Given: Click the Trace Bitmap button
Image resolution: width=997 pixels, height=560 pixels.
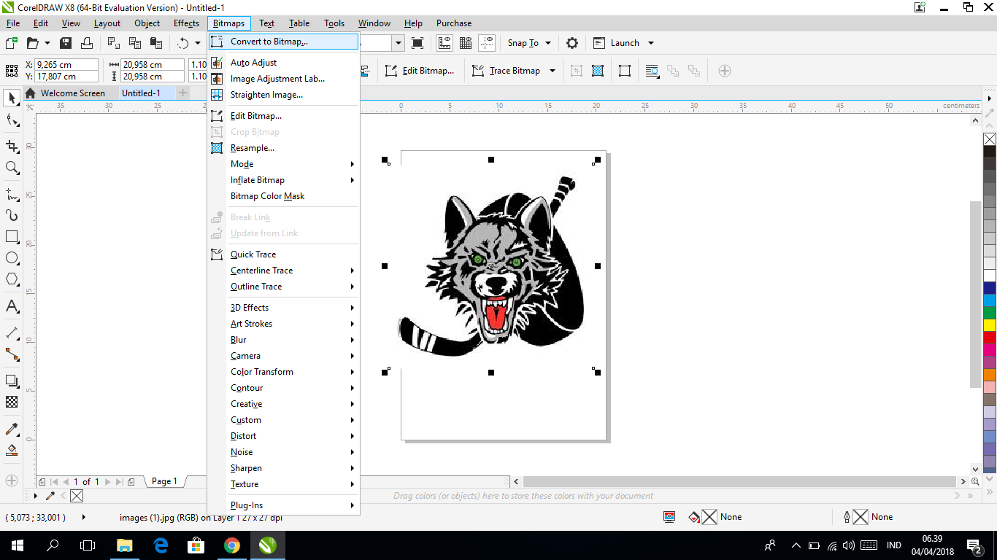Looking at the screenshot, I should point(507,71).
